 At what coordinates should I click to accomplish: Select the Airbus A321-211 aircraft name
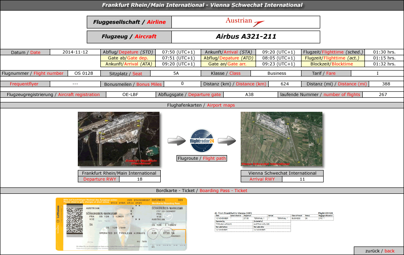click(245, 37)
